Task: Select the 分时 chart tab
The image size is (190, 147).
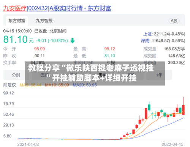Action: (16, 75)
